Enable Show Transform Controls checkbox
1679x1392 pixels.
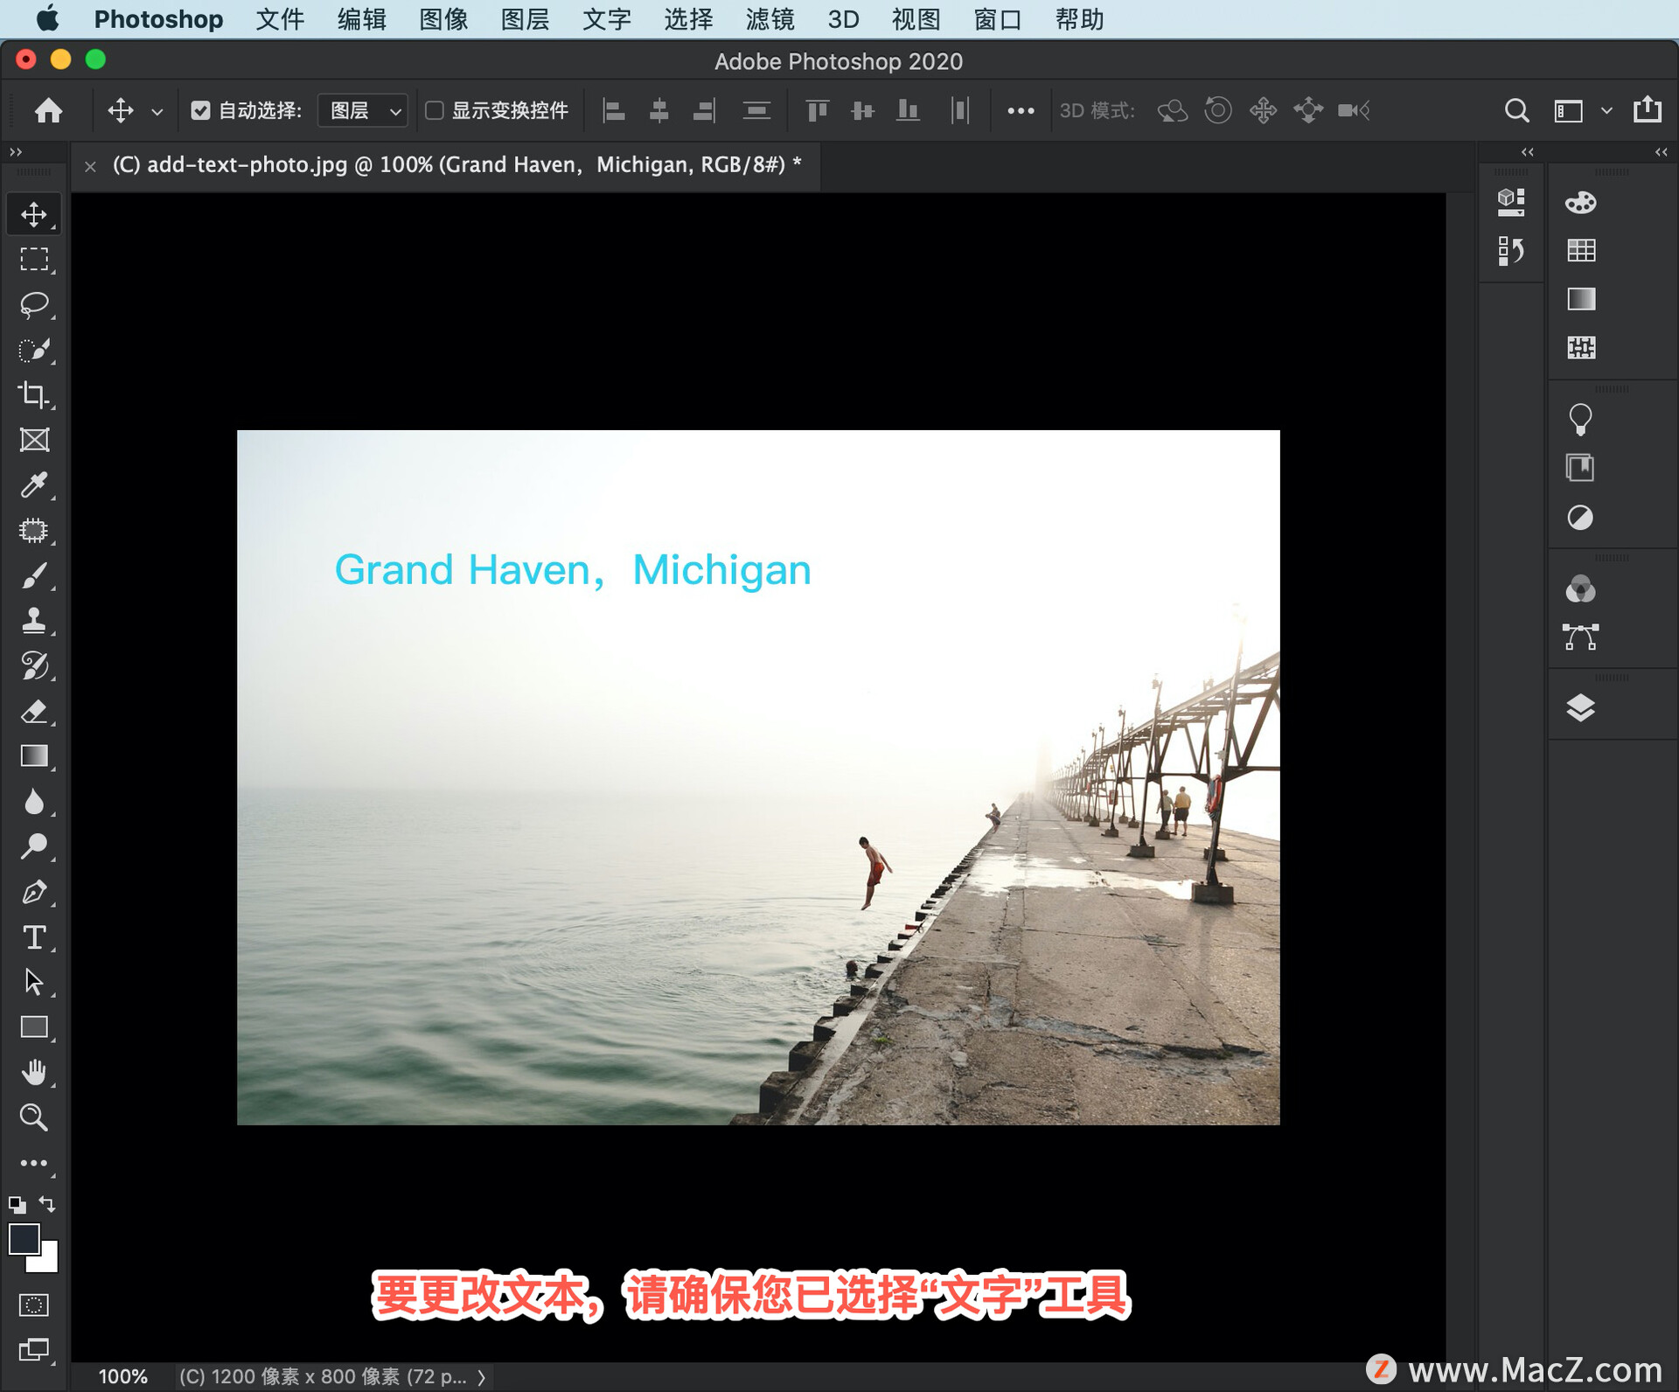click(x=434, y=110)
